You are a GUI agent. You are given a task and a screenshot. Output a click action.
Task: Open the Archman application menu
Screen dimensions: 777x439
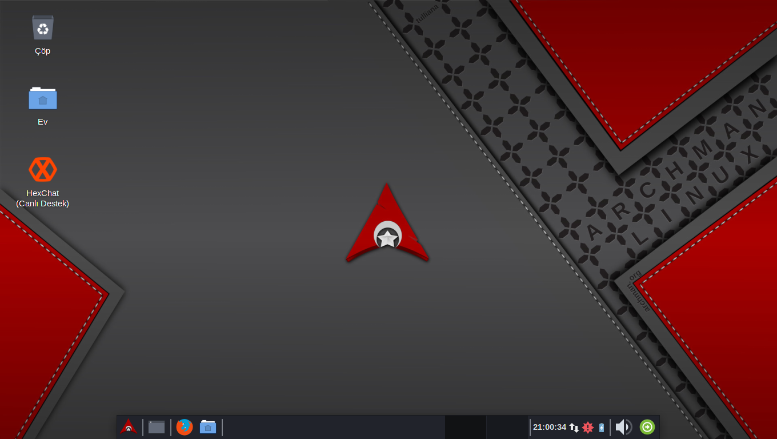pyautogui.click(x=129, y=427)
